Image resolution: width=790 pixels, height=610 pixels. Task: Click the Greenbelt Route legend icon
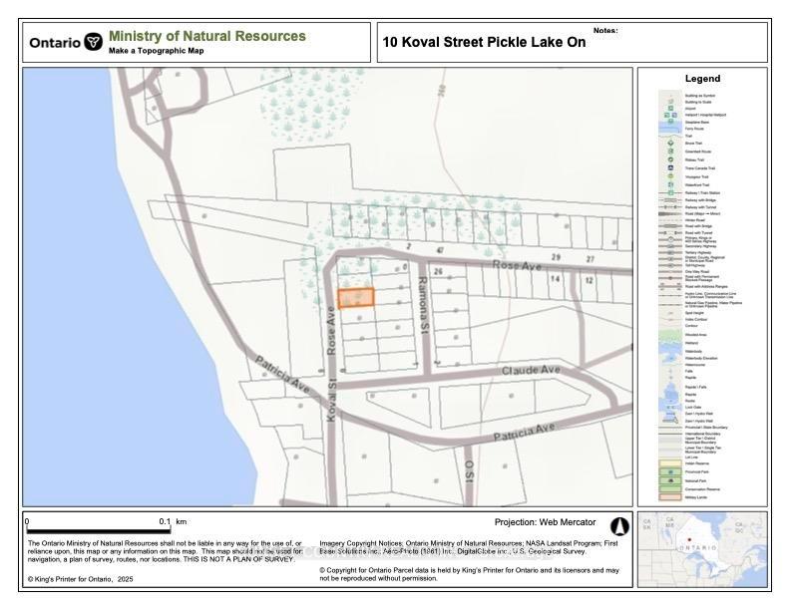(670, 151)
